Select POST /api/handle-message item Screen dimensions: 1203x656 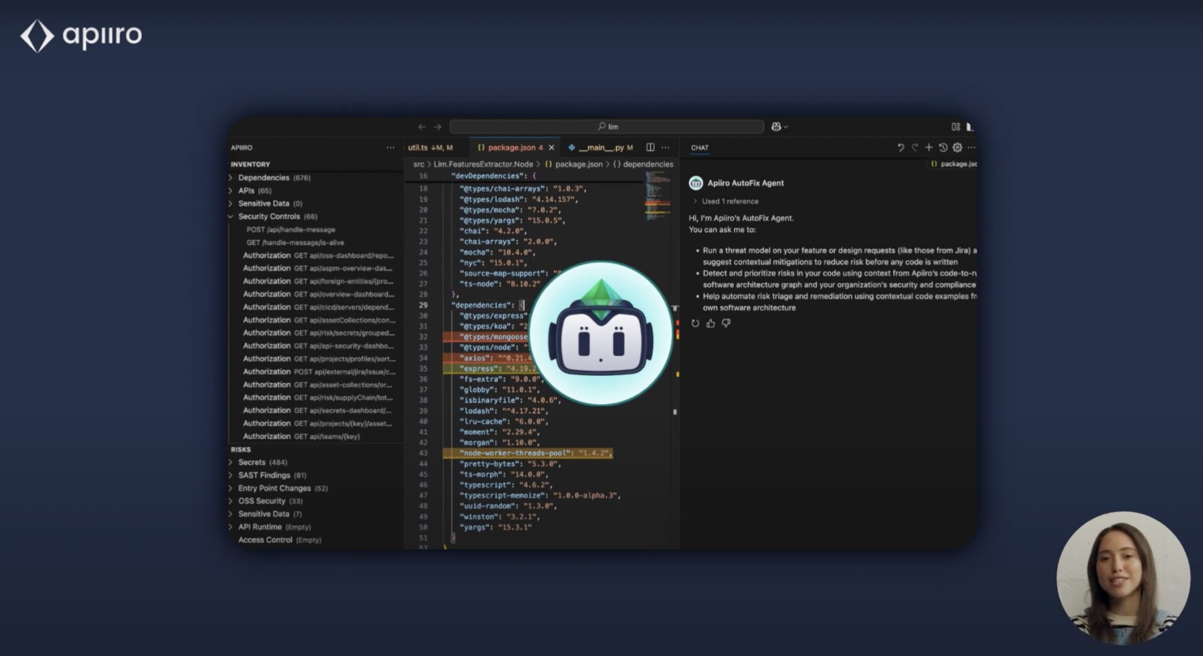click(x=290, y=230)
